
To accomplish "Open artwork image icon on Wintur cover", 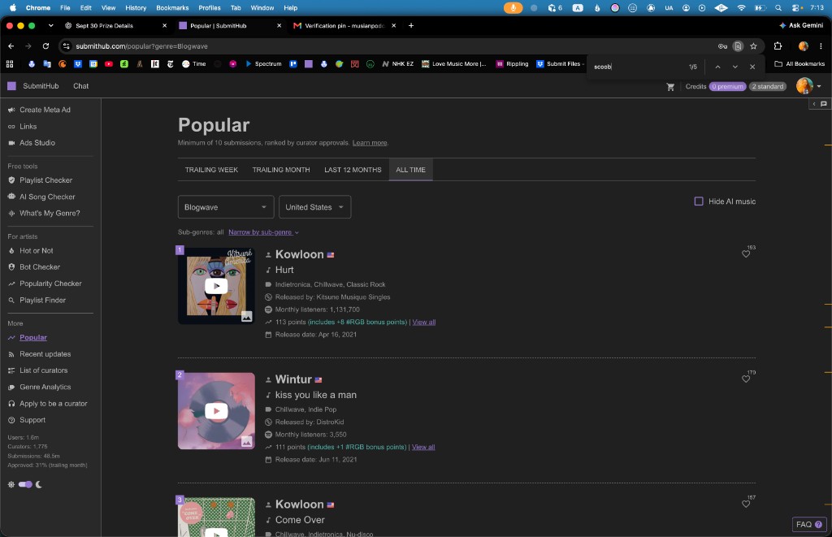I will 246,441.
